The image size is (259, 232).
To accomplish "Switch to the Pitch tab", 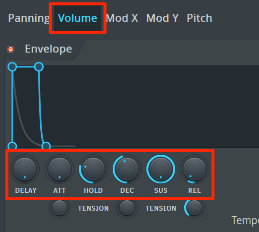I will click(199, 18).
